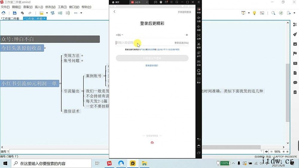The height and width of the screenshot is (168, 299).
Task: Open the outline panel icon in right sidebar
Action: (295, 25)
